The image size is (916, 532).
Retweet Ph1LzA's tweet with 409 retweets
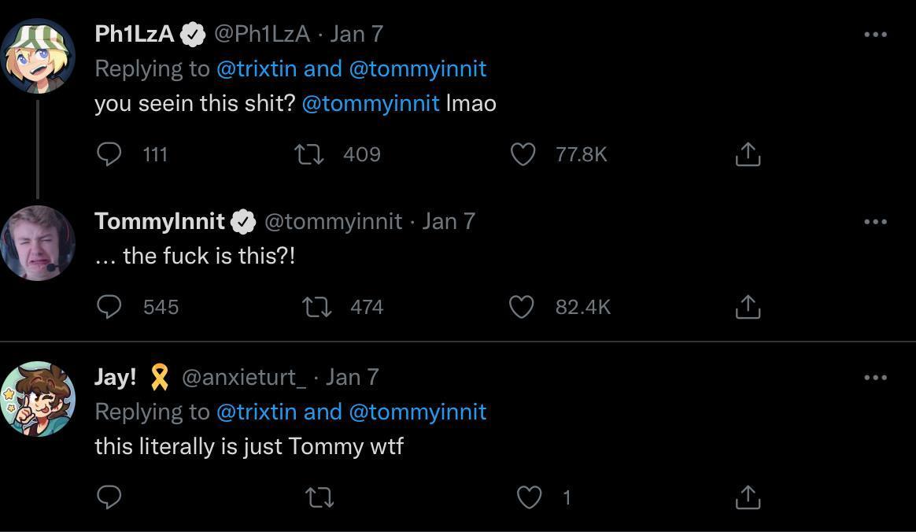[308, 154]
